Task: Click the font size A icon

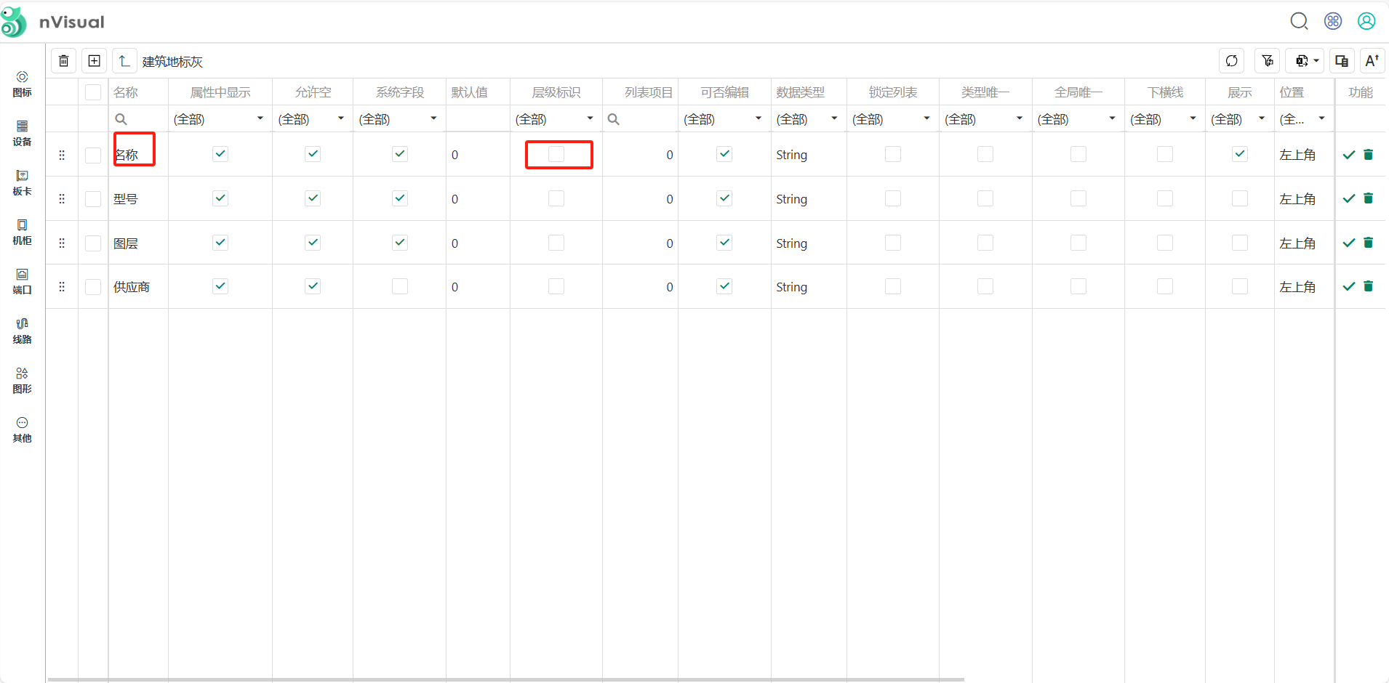Action: coord(1372,61)
